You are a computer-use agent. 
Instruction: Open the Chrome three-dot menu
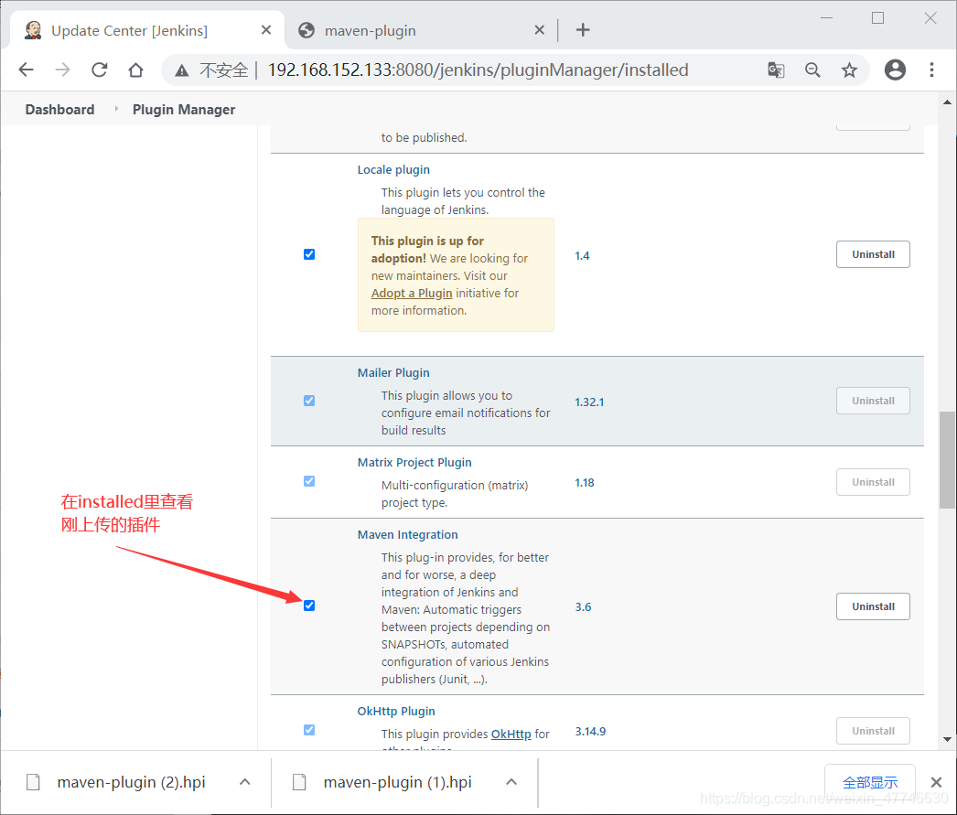coord(931,70)
